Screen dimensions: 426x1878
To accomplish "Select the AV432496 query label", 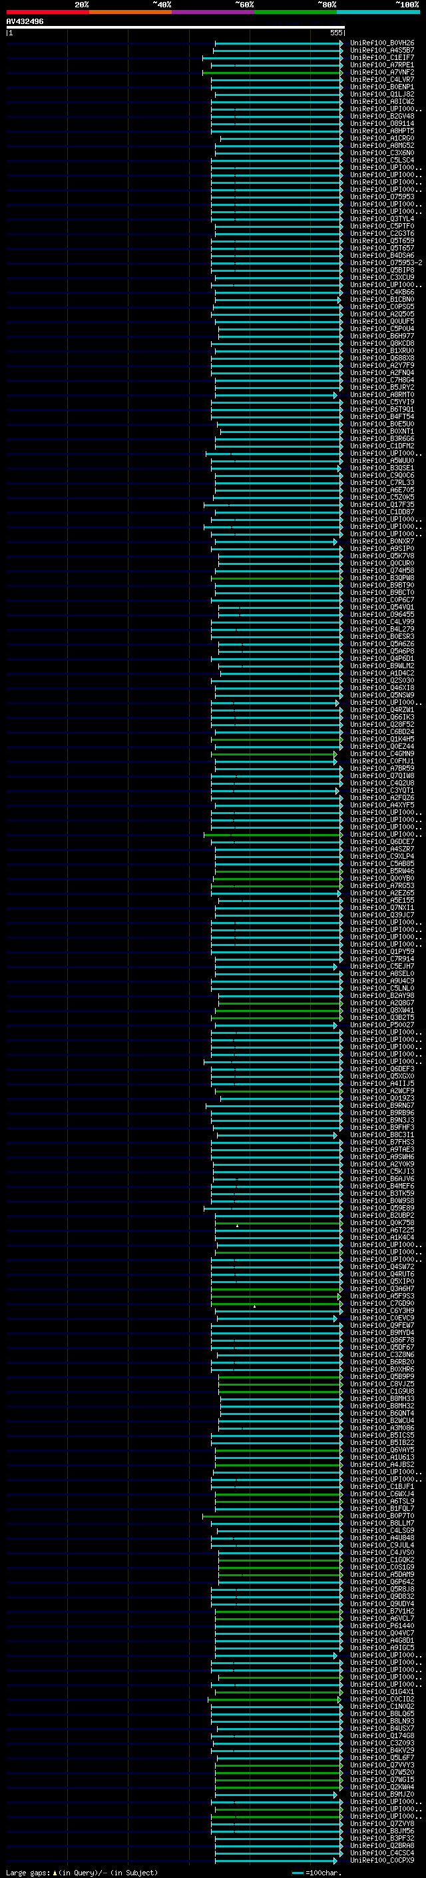I will pyautogui.click(x=25, y=22).
